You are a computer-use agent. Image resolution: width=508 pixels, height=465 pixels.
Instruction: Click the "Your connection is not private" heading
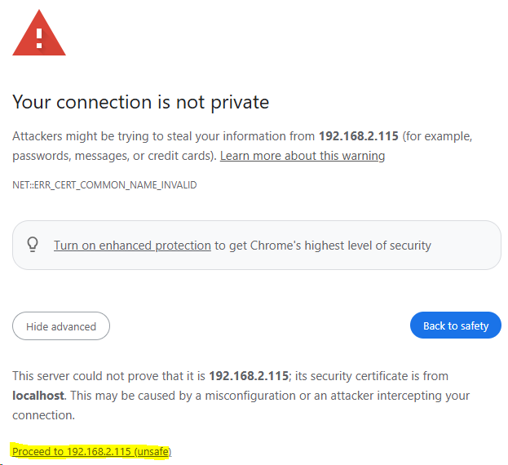tap(140, 103)
